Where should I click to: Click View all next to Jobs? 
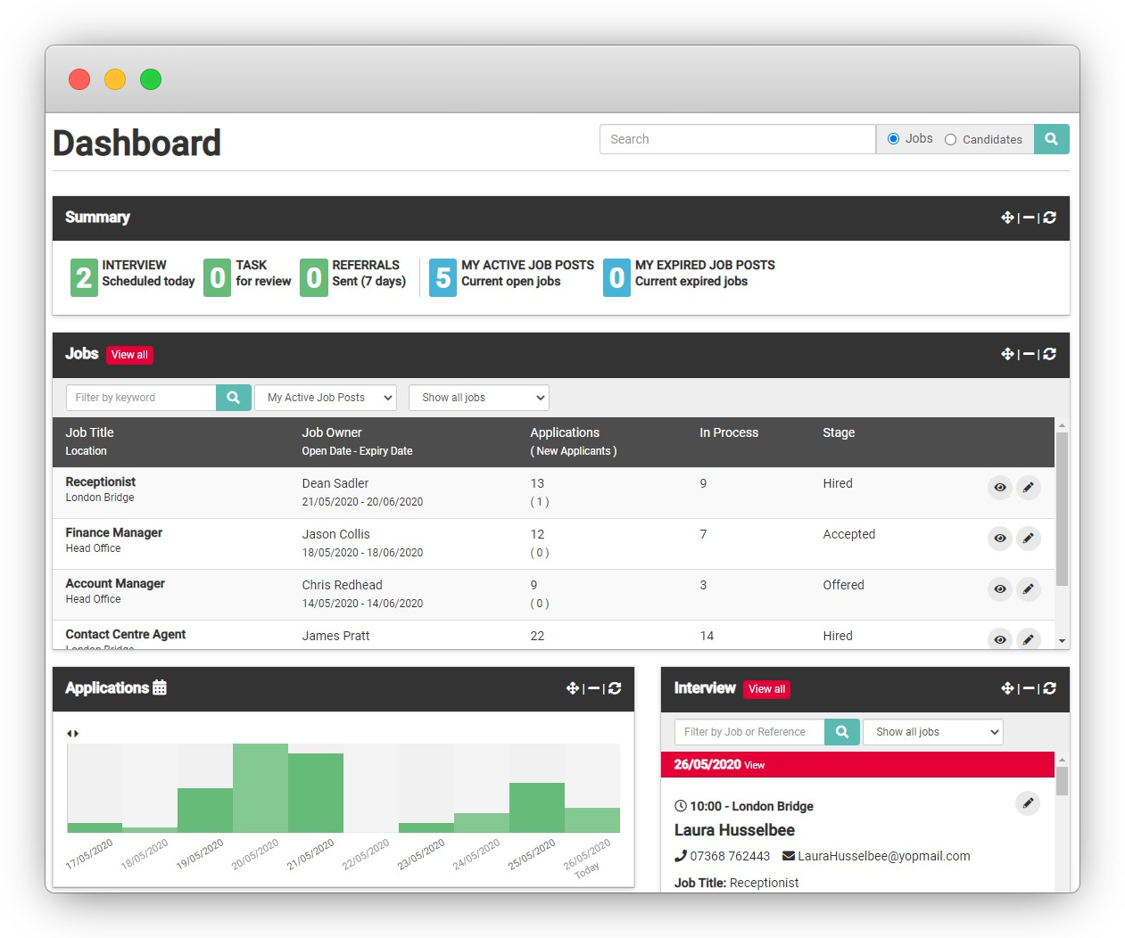[128, 355]
